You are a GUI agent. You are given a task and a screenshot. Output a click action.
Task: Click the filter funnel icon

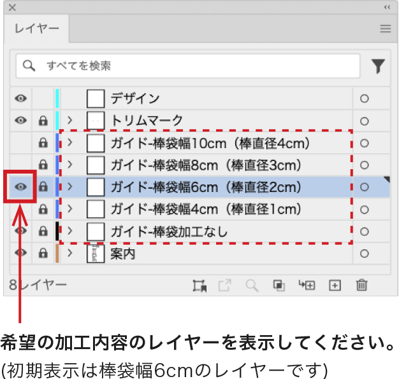(378, 66)
